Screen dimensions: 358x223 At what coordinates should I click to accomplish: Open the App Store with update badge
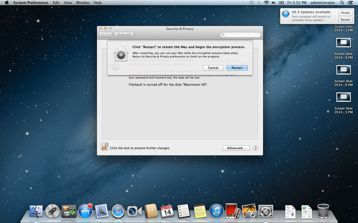(85, 211)
